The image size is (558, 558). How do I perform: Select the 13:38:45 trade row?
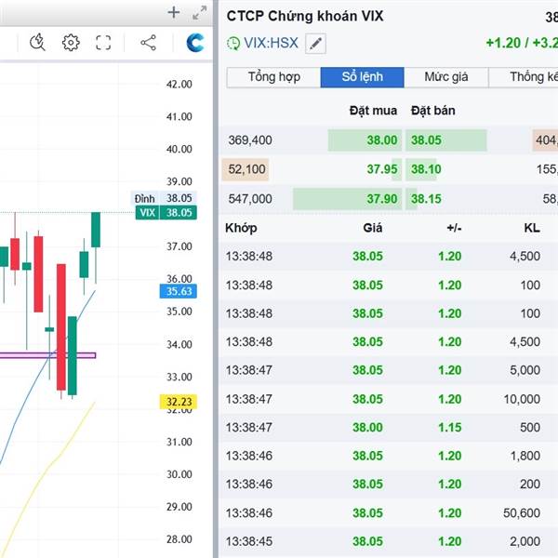pos(388,541)
